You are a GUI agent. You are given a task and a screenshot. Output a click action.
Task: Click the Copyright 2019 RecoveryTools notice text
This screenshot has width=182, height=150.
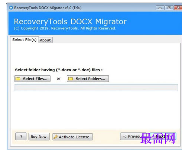pos(65,28)
